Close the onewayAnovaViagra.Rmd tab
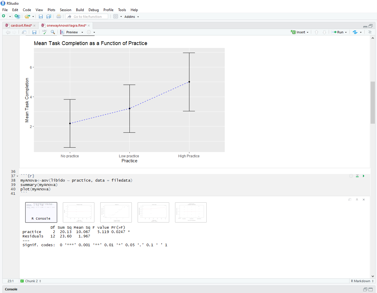377x293 pixels. 89,26
